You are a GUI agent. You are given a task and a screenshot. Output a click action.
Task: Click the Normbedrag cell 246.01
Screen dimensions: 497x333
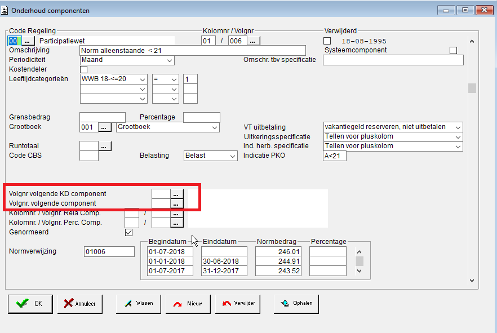278,252
